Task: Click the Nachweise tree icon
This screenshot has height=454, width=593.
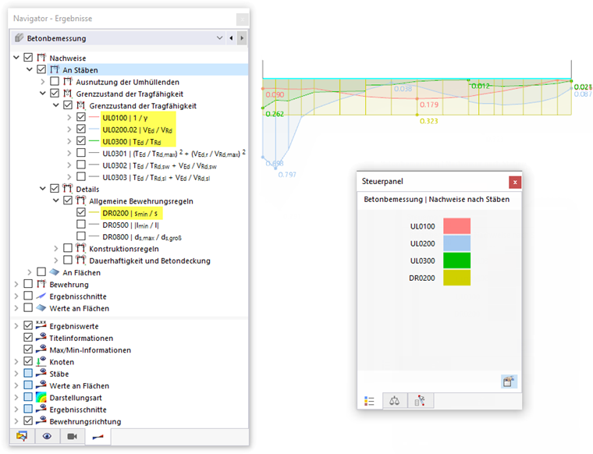Action: pos(41,58)
